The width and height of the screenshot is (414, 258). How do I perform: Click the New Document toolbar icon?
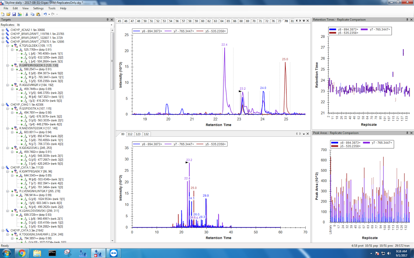3,14
